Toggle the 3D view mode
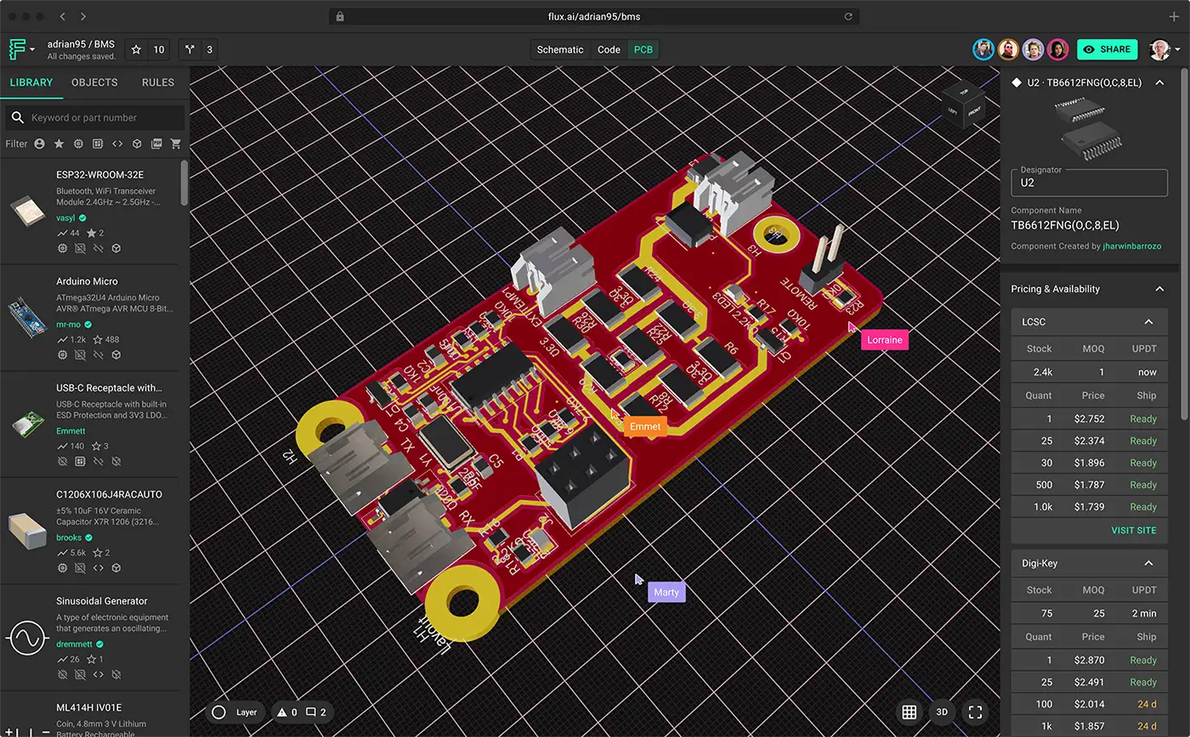The width and height of the screenshot is (1190, 737). (941, 712)
